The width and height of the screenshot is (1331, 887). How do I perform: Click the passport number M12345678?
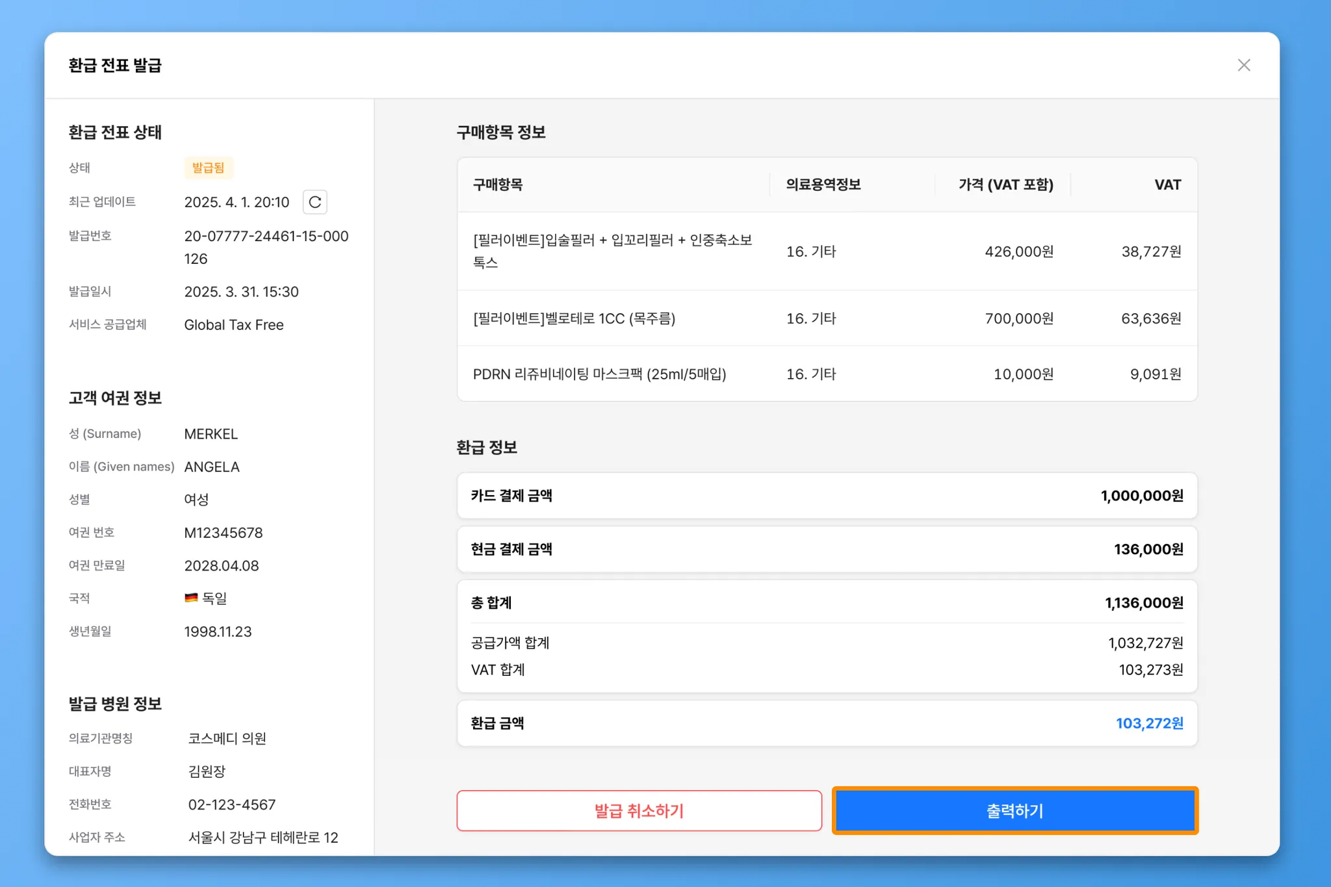223,533
